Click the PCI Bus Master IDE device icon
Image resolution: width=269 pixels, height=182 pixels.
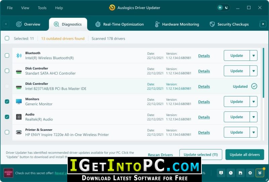(19, 87)
